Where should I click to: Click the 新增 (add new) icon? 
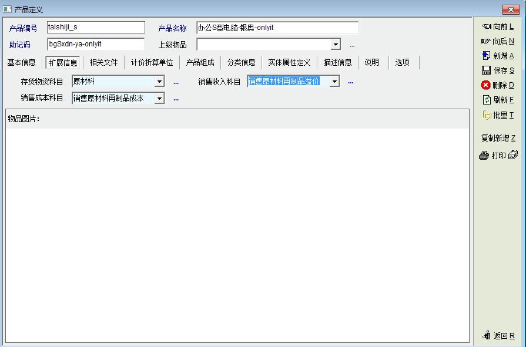click(486, 56)
